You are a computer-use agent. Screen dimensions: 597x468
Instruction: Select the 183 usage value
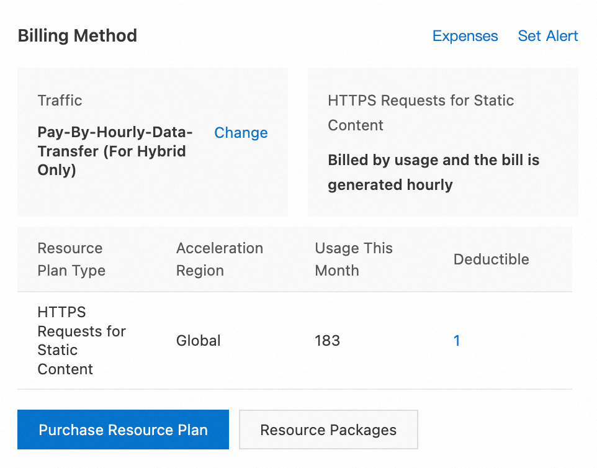click(327, 341)
